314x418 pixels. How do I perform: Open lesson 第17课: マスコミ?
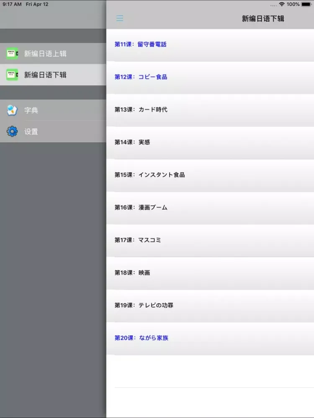click(x=210, y=240)
